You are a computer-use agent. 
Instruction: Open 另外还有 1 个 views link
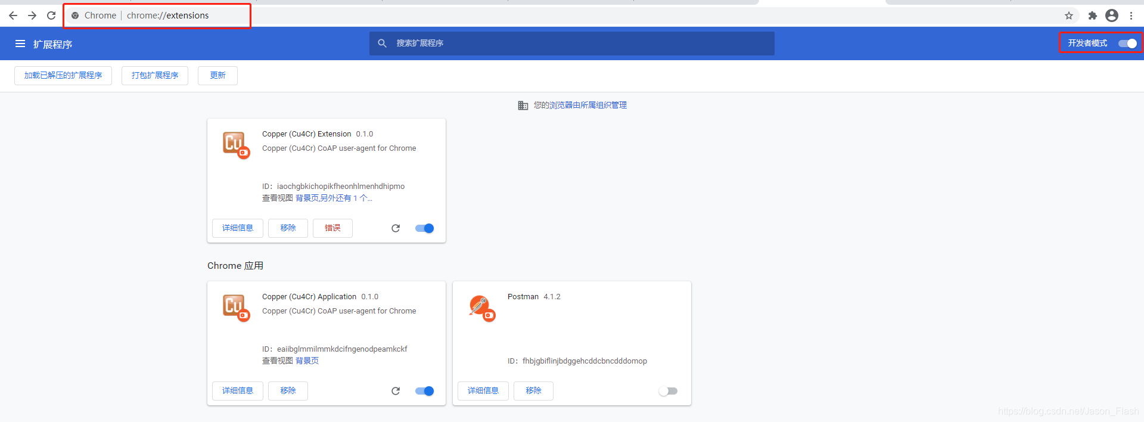point(346,198)
